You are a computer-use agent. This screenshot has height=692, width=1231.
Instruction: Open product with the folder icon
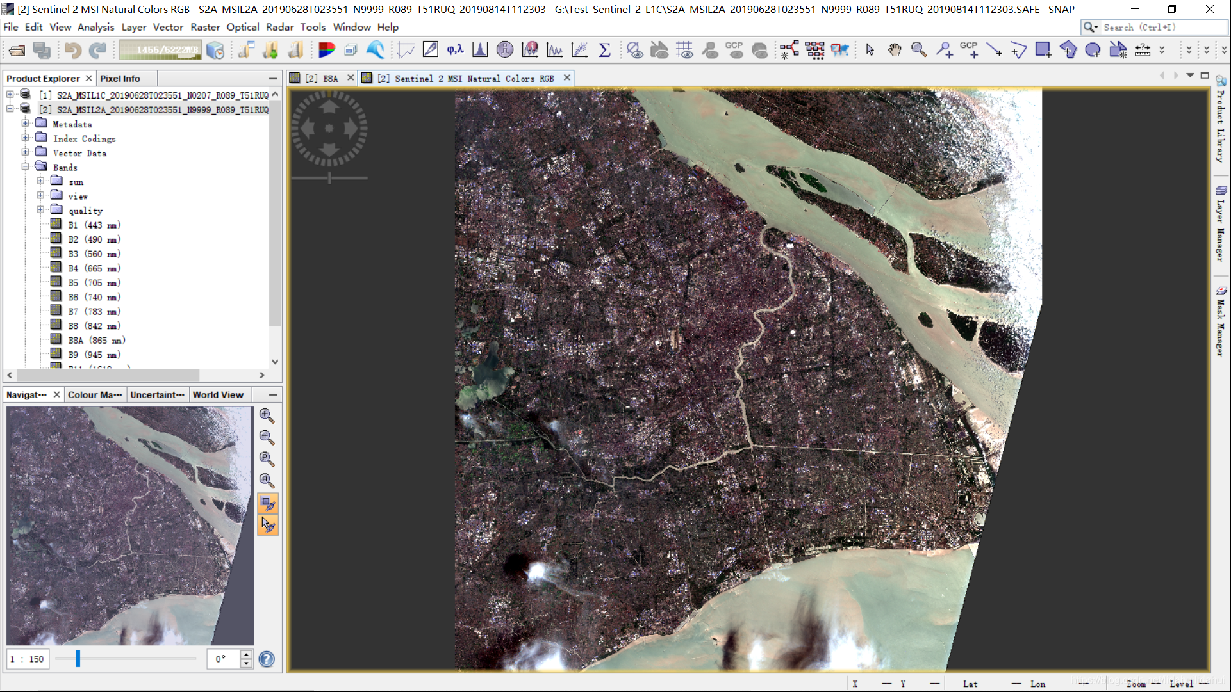click(x=17, y=50)
